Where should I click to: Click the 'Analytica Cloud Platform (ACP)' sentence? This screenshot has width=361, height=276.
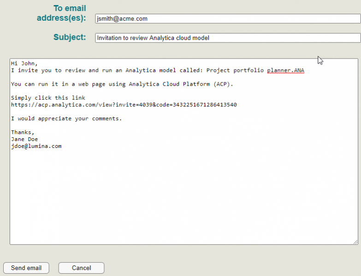click(122, 84)
